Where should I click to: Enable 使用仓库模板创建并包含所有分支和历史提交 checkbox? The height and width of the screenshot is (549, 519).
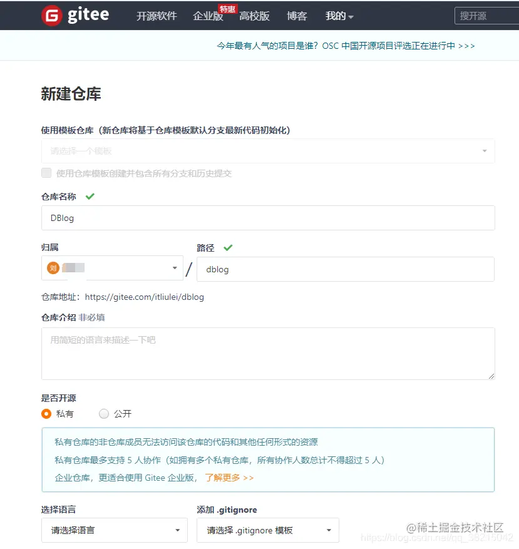click(46, 173)
